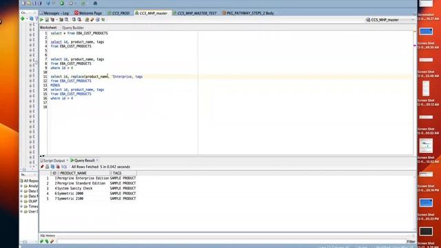The image size is (441, 248).
Task: Click the printer icon in Query Result toolbar
Action: (48, 167)
